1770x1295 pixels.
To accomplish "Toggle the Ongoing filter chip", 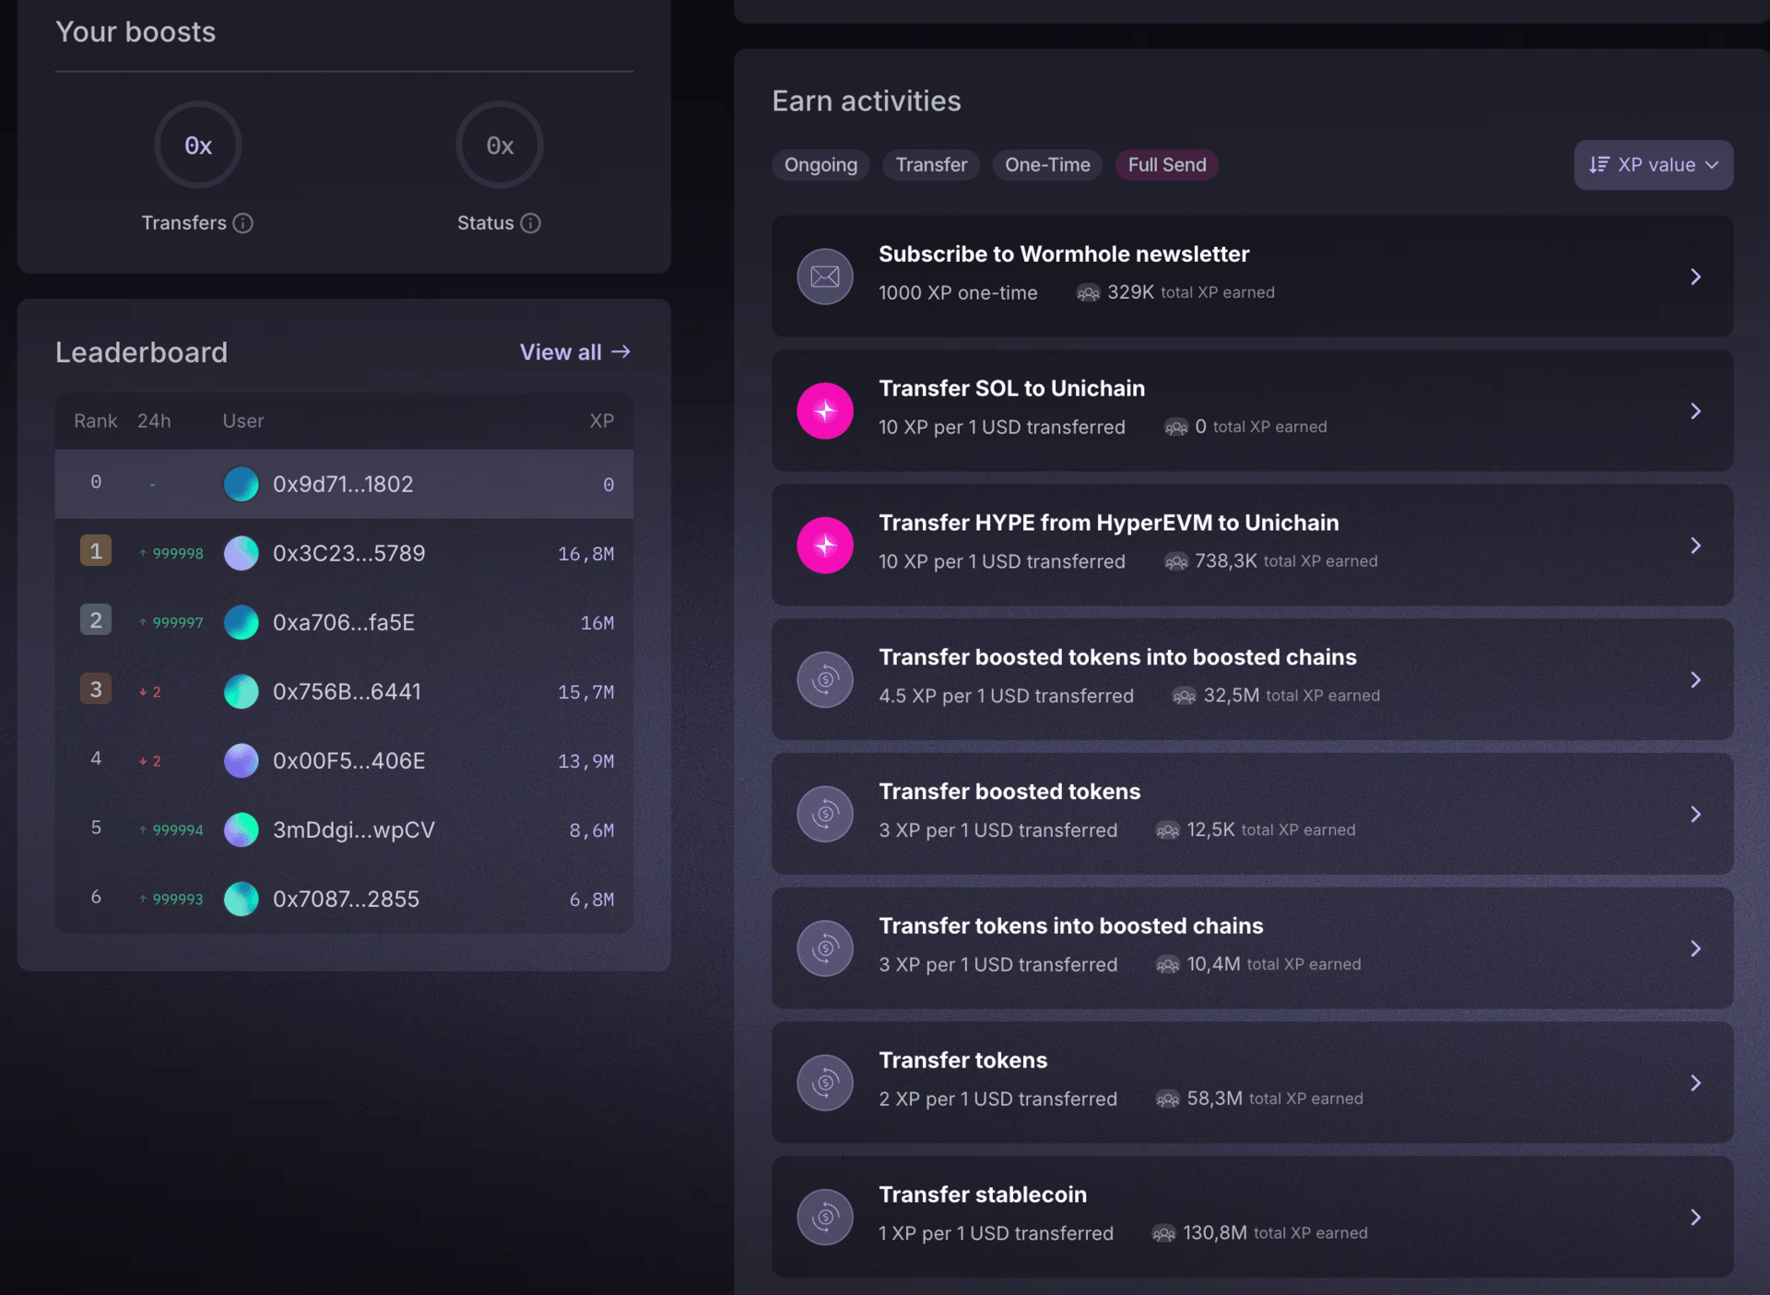I will click(820, 165).
